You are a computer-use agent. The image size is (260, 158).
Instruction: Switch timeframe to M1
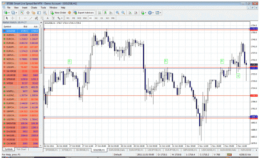tap(68, 18)
